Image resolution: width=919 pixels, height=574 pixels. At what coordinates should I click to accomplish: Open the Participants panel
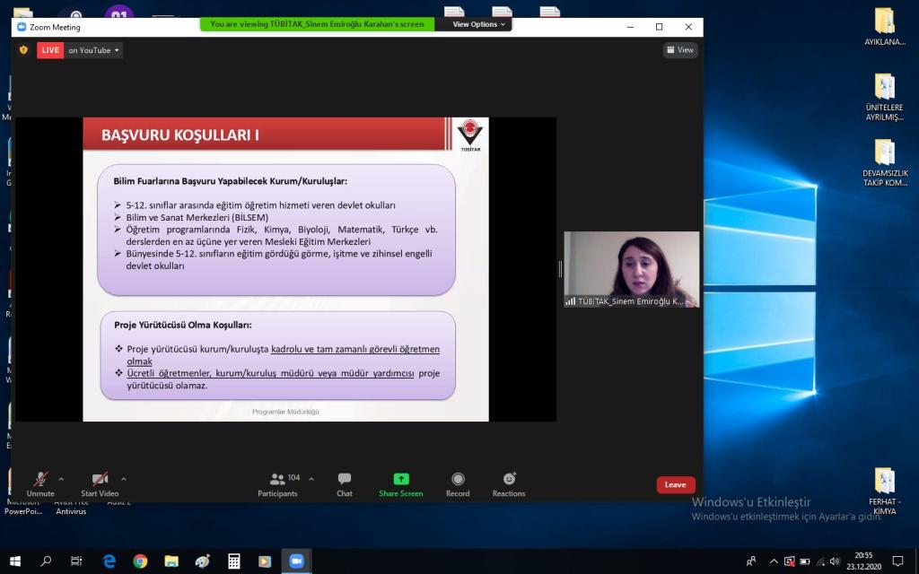(x=278, y=483)
